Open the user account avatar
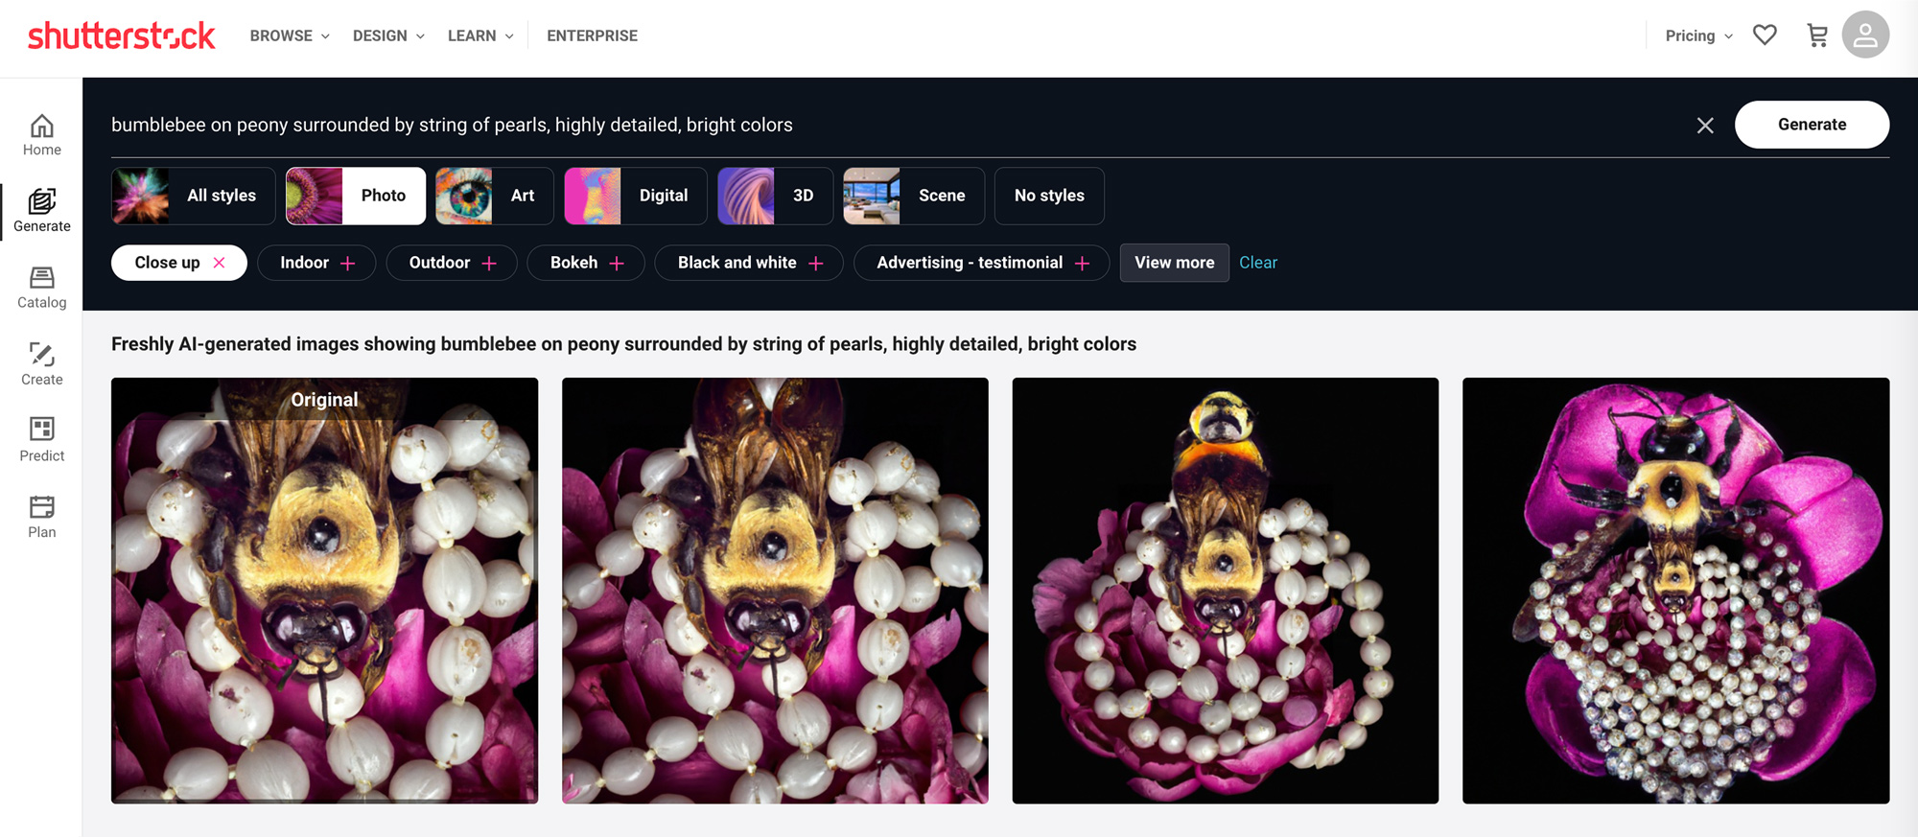Viewport: 1918px width, 837px height. coord(1864,35)
